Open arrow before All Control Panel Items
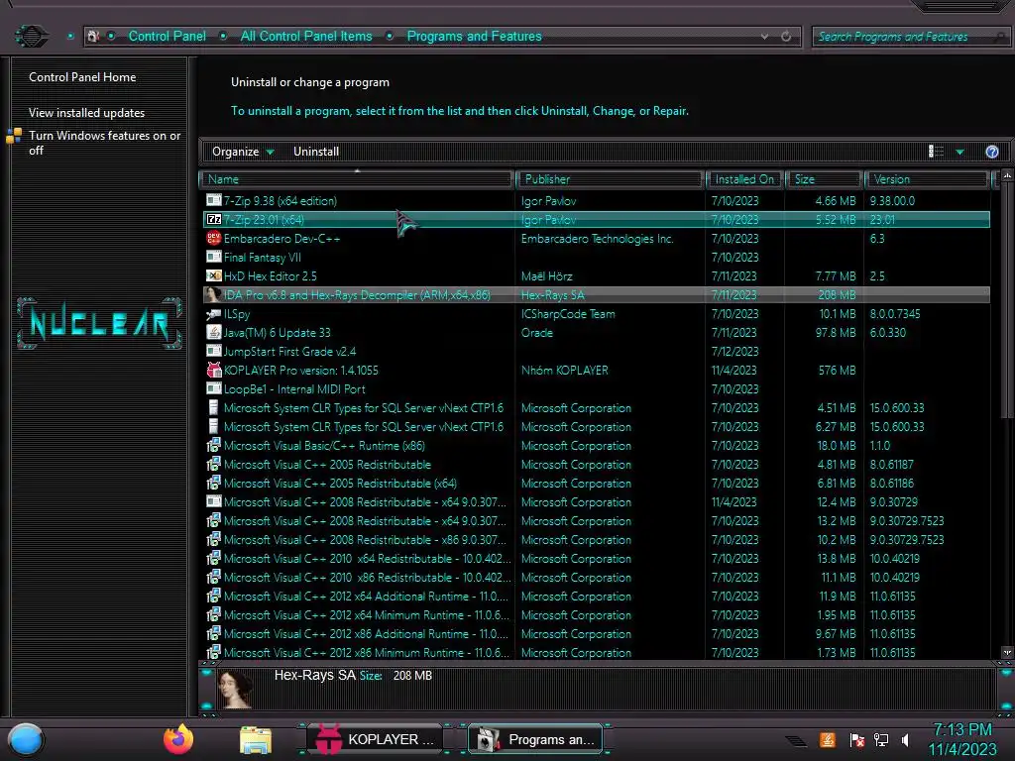 (223, 37)
